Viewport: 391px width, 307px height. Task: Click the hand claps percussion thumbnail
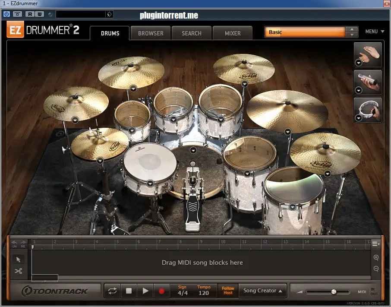368,54
